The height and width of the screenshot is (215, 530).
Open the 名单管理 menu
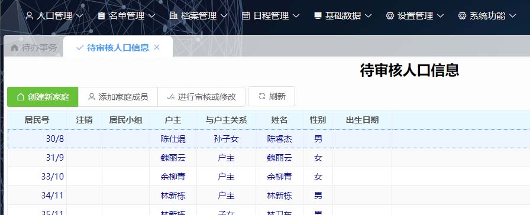127,15
